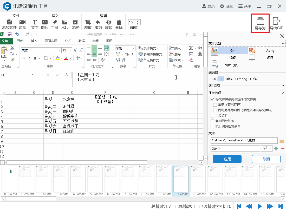Uncheck 将文件保存到你选择的文件夹
This screenshot has height=211, width=286.
click(212, 99)
